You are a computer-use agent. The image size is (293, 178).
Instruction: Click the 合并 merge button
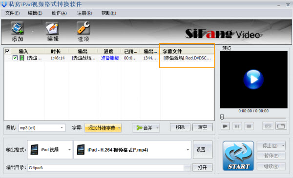click(144, 128)
